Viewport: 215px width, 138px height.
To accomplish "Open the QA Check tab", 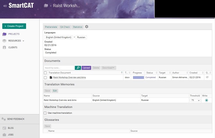I will coord(65,27).
